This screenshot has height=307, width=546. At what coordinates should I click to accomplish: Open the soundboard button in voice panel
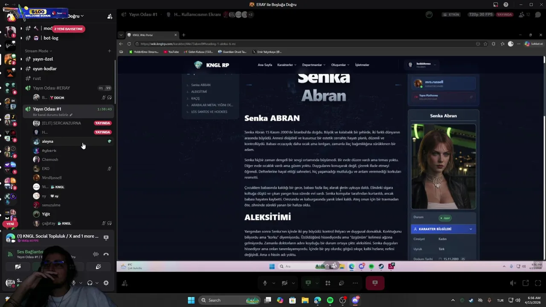point(98,267)
